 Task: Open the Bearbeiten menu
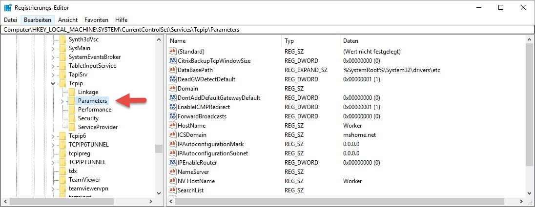pyautogui.click(x=38, y=20)
